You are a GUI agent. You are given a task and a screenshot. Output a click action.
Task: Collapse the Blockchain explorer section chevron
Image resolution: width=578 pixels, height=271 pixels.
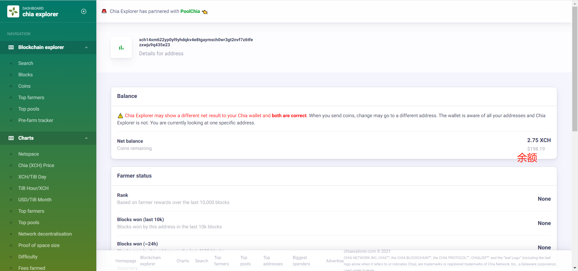click(x=86, y=47)
